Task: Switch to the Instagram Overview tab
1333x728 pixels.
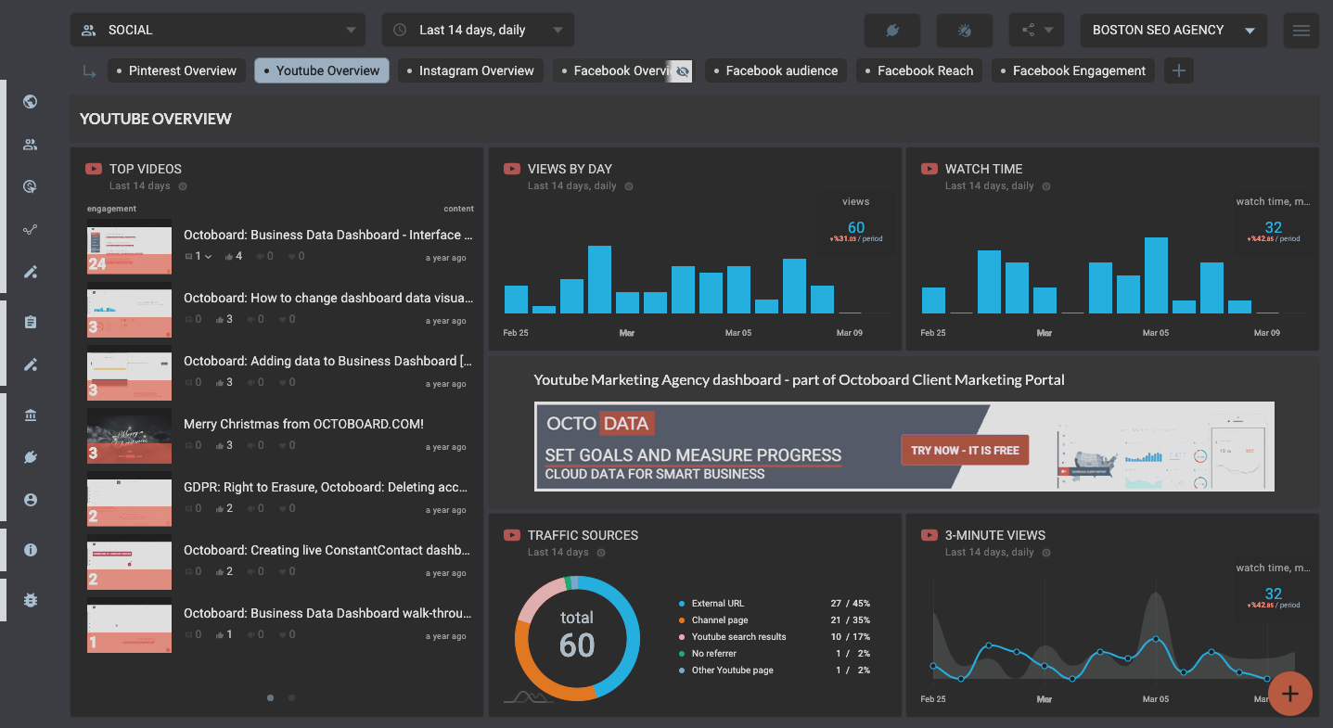Action: click(x=470, y=70)
